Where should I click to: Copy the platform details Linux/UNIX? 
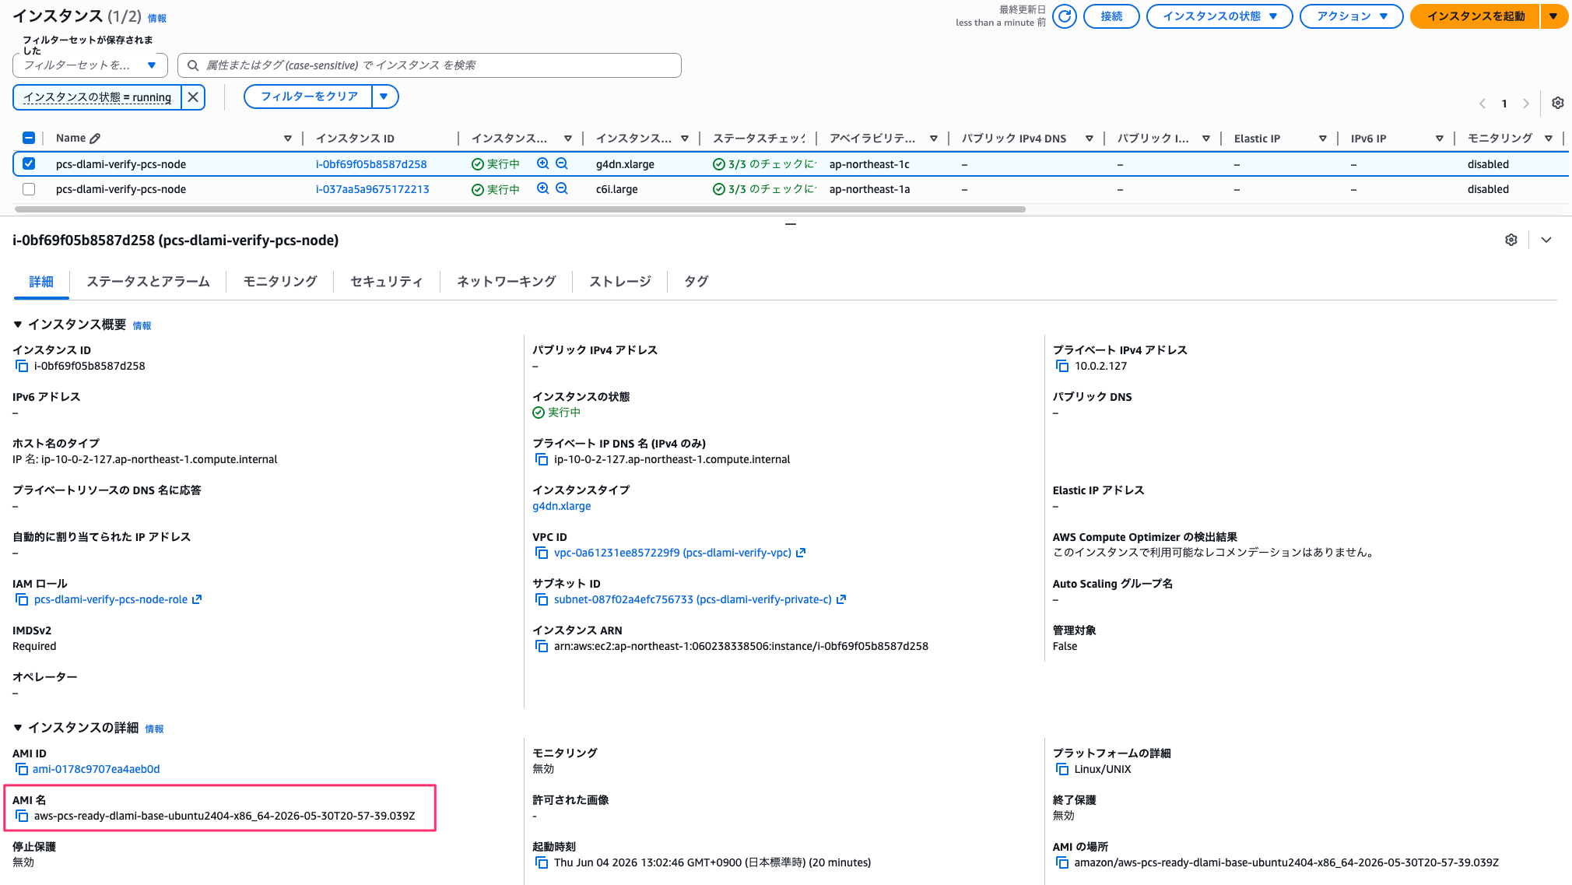tap(1062, 769)
